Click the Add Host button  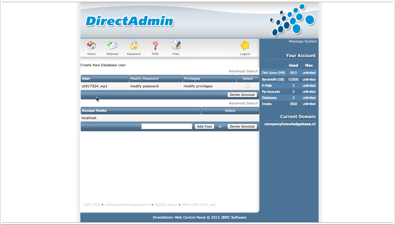tap(204, 126)
